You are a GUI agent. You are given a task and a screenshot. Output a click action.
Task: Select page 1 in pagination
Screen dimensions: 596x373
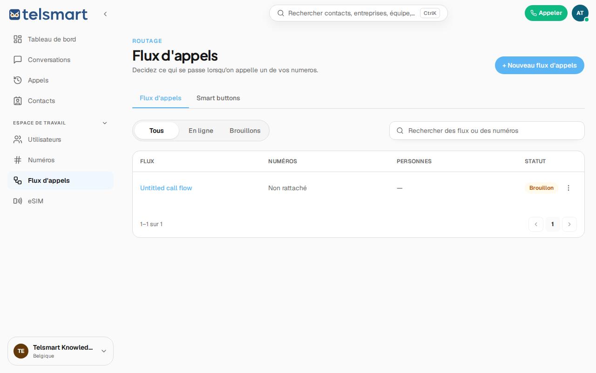pos(553,224)
